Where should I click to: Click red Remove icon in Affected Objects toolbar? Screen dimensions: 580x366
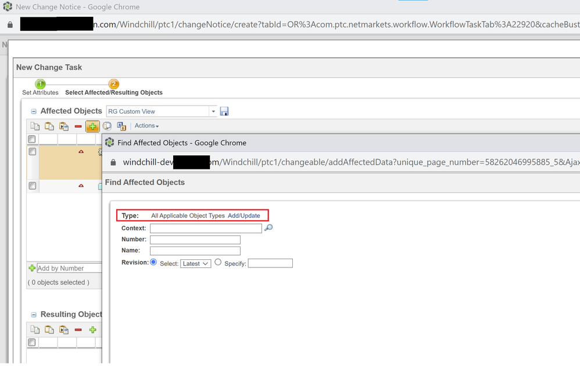78,126
